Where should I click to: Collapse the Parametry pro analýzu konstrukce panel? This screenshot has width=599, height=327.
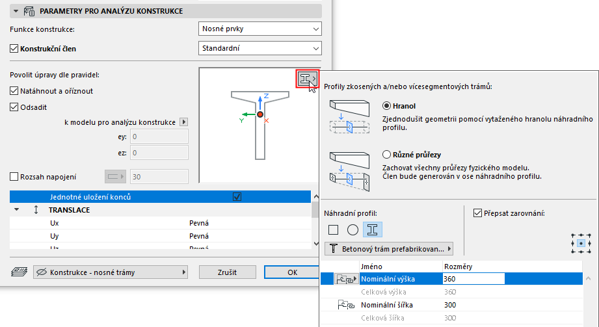pyautogui.click(x=16, y=11)
